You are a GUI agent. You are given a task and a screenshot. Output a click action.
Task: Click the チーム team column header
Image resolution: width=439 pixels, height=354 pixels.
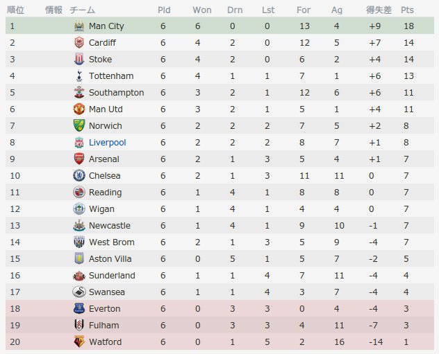[x=82, y=10]
